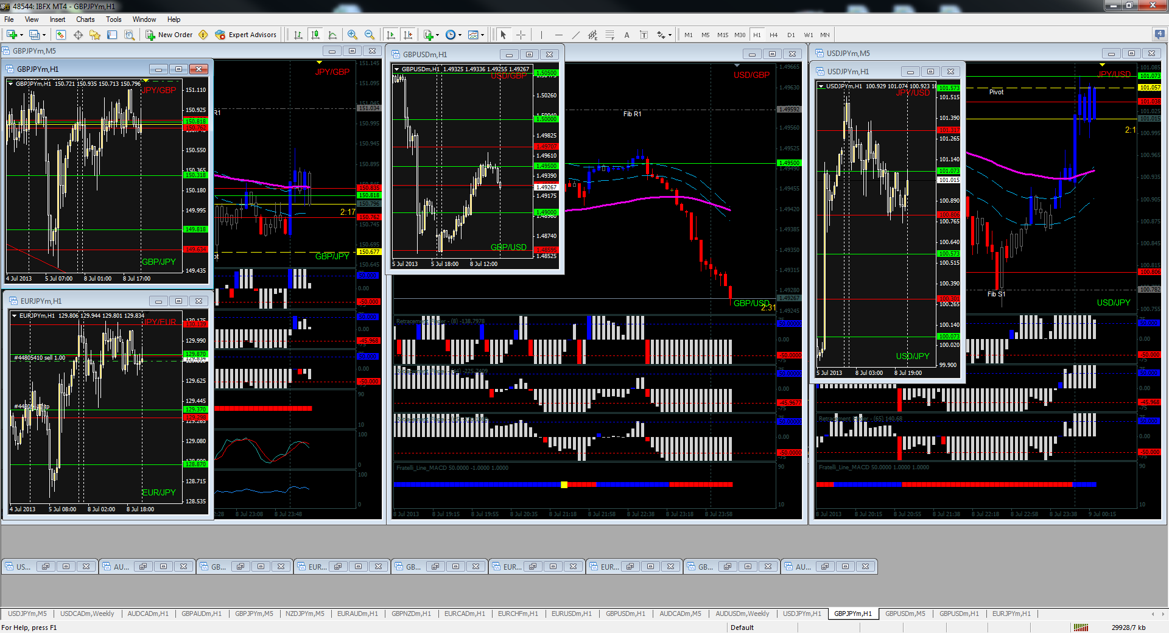1169x633 pixels.
Task: Open the View menu
Action: point(31,19)
